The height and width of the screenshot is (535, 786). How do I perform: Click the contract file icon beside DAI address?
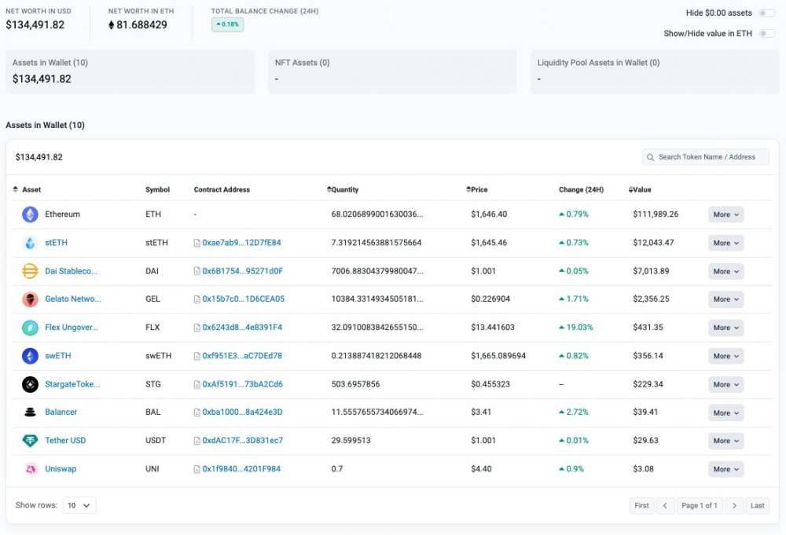[x=197, y=272]
